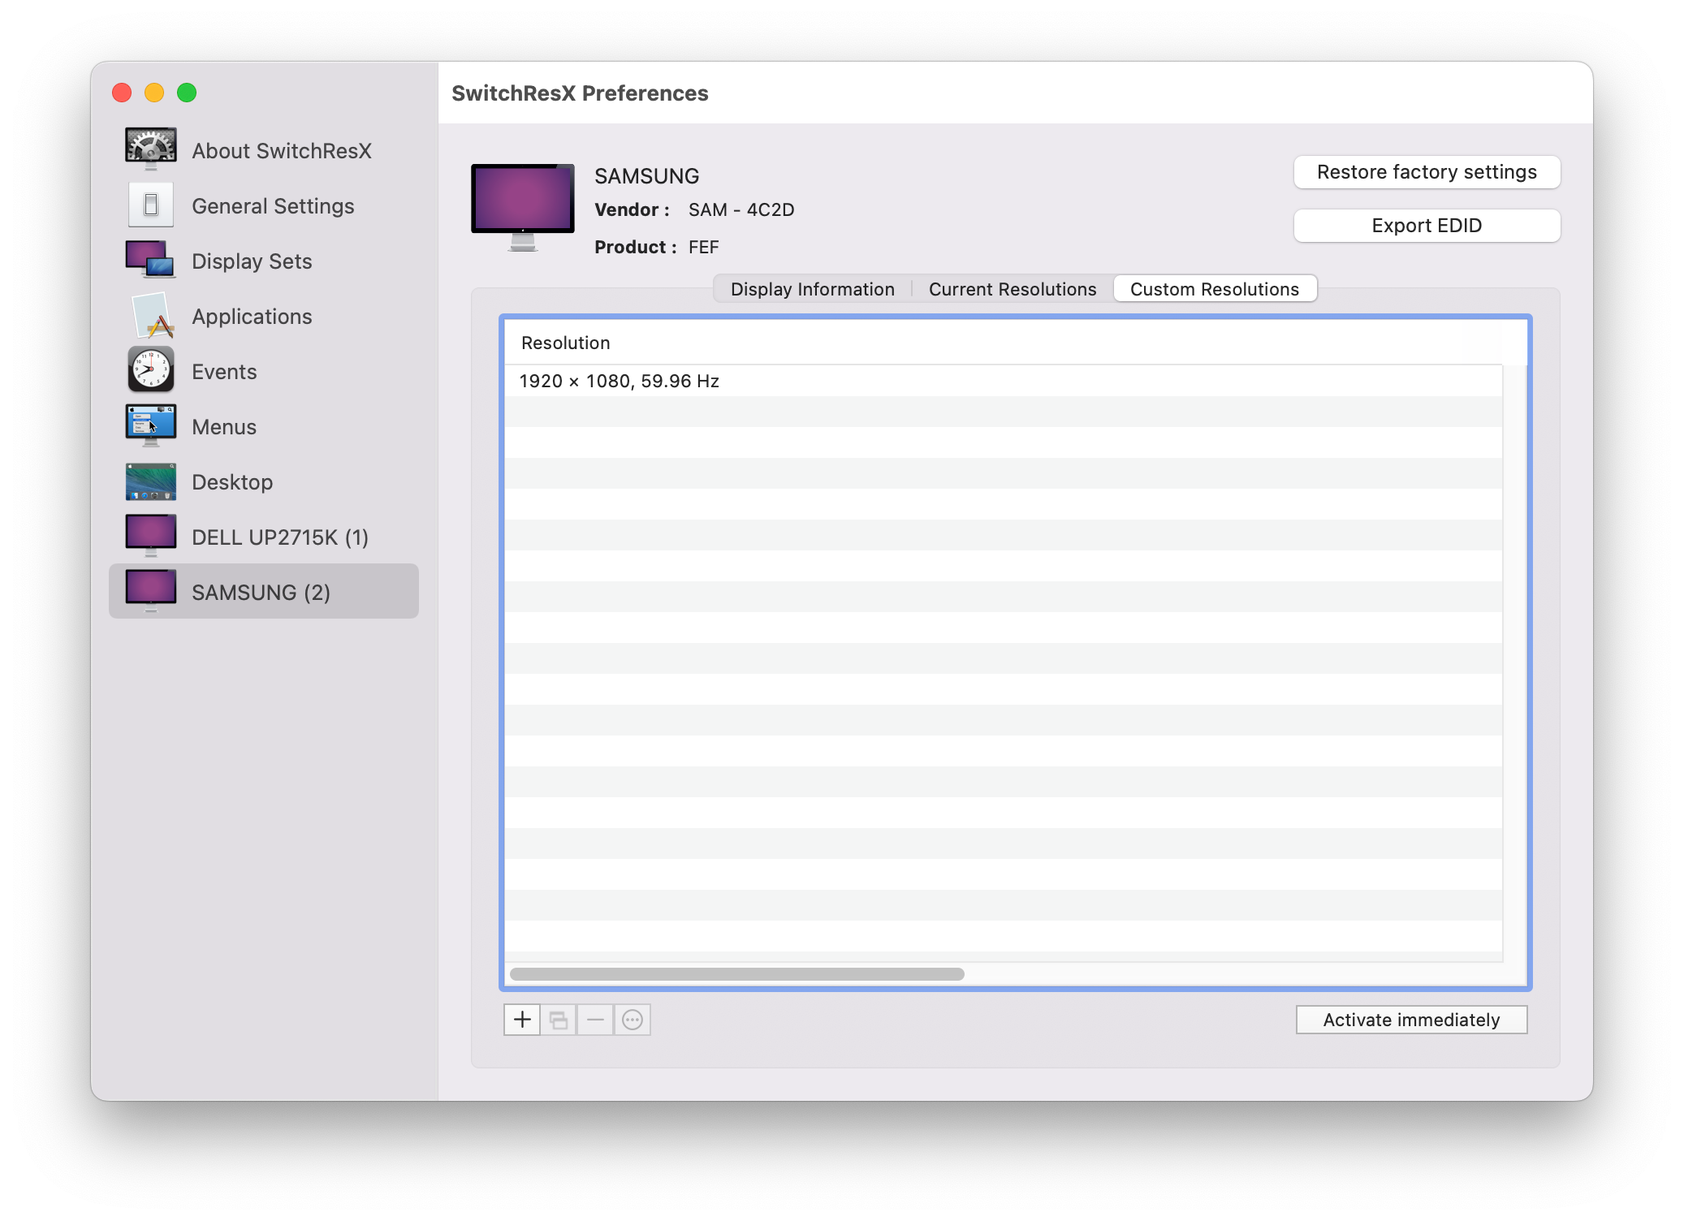Select the DELL UP2715K monitor icon
Viewport: 1684px width, 1221px height.
(151, 536)
